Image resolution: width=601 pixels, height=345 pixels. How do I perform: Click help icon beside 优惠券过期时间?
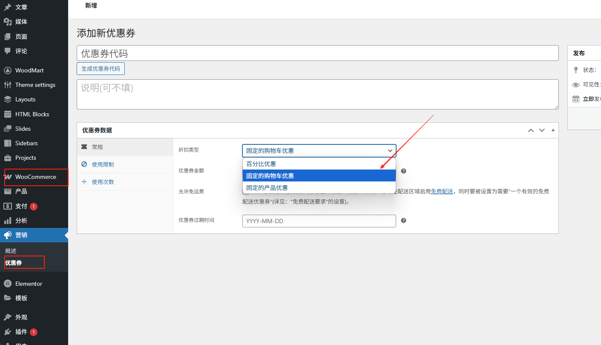pos(403,221)
